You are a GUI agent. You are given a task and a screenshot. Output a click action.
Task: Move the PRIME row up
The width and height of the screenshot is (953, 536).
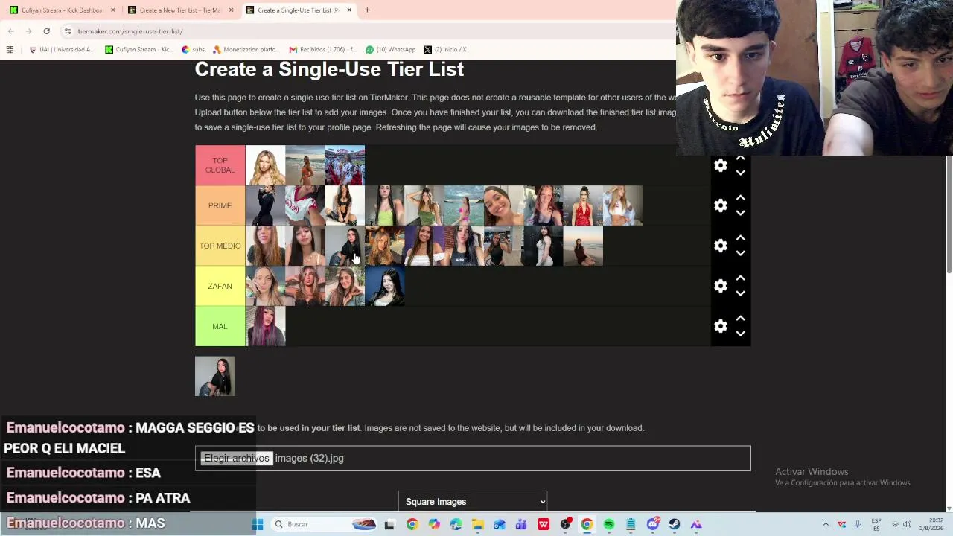point(740,198)
